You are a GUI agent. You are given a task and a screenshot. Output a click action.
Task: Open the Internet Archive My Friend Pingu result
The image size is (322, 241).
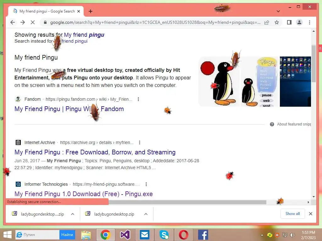[95, 152]
